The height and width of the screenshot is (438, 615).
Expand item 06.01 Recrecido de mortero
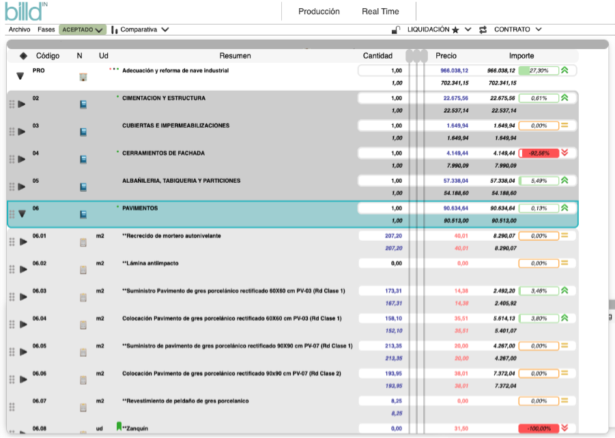tap(23, 242)
